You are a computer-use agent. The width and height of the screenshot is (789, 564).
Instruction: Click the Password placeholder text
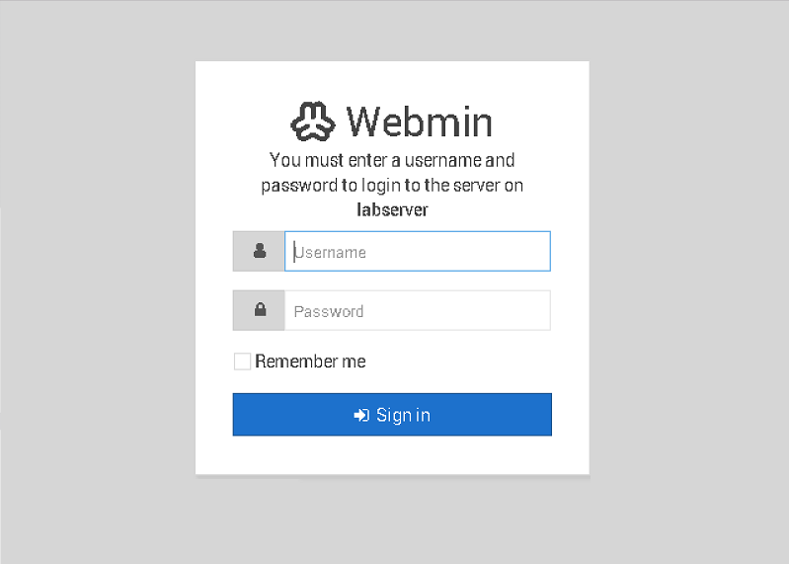tap(329, 311)
